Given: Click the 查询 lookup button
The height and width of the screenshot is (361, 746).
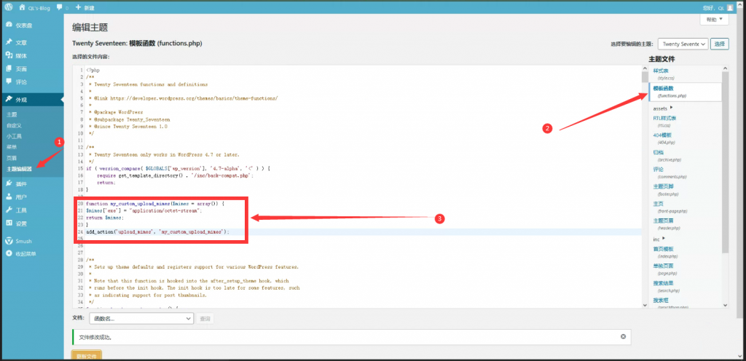Looking at the screenshot, I should [205, 319].
